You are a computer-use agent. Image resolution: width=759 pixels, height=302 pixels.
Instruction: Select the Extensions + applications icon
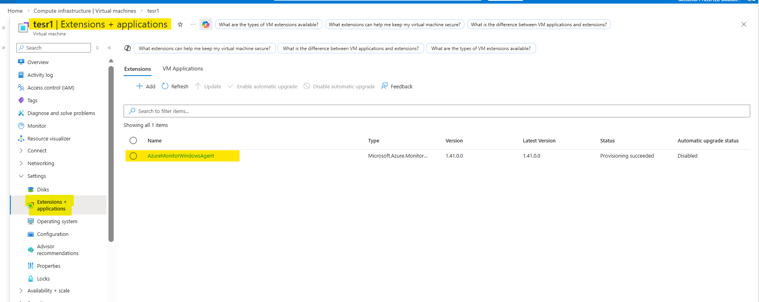[x=31, y=205]
